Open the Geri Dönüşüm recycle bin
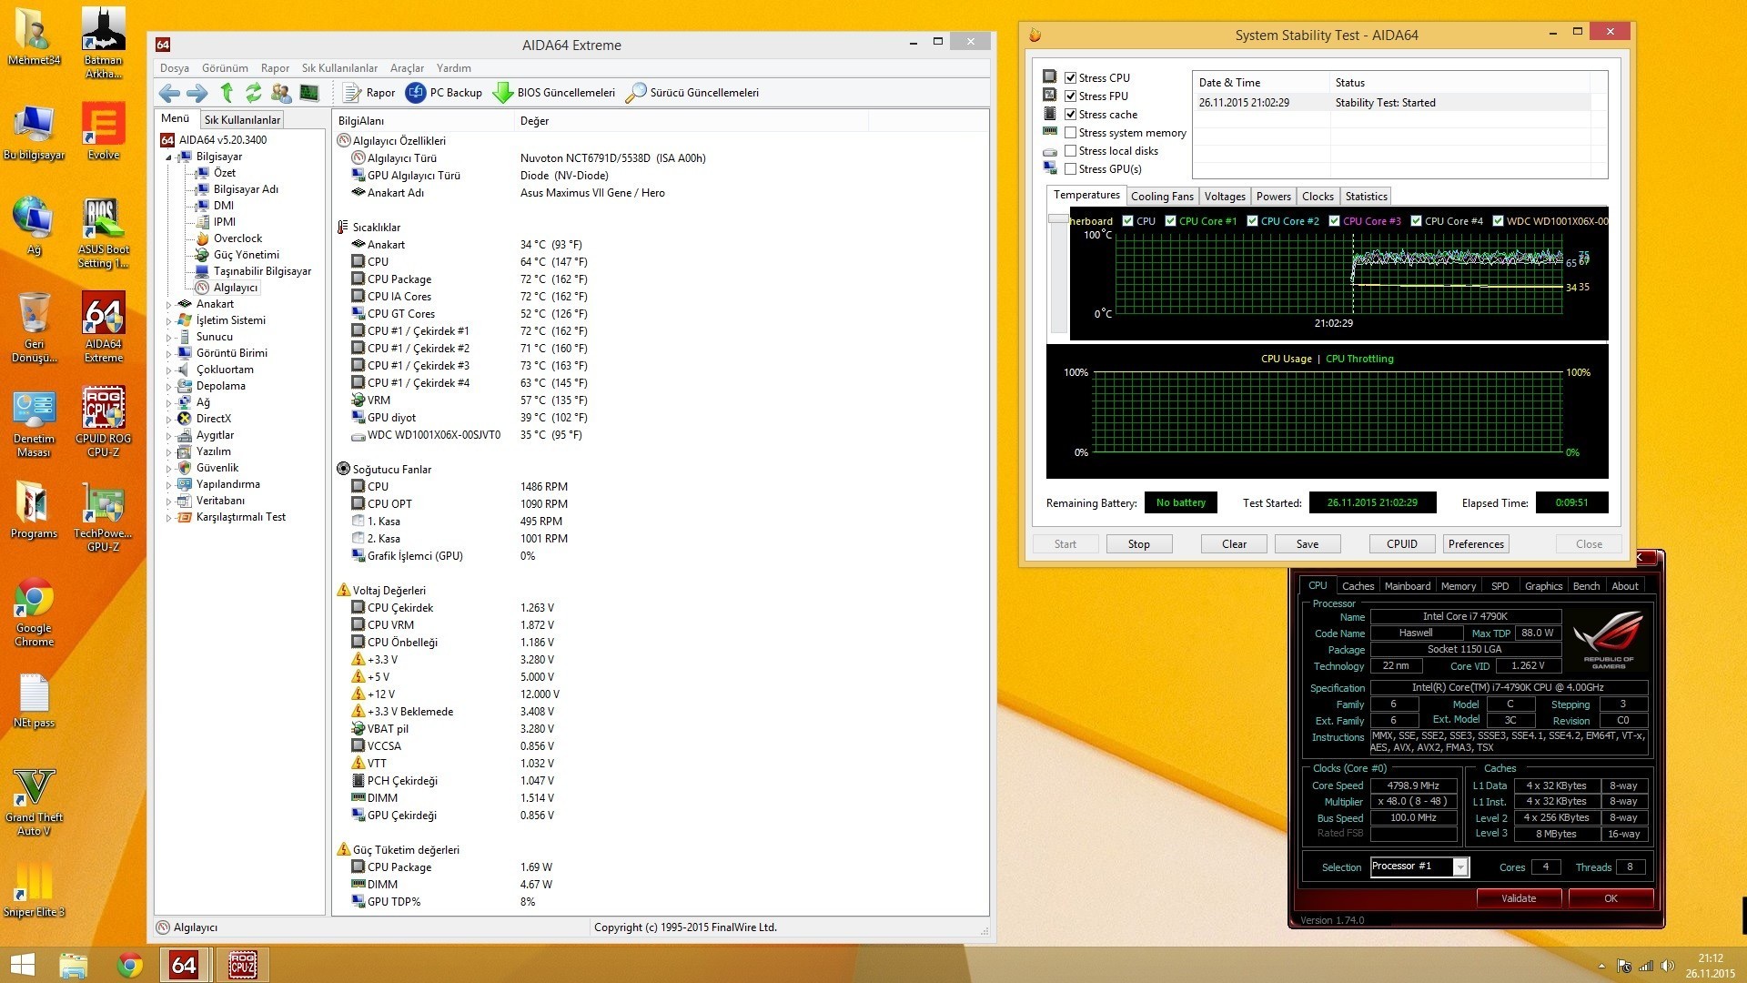1747x983 pixels. point(35,328)
